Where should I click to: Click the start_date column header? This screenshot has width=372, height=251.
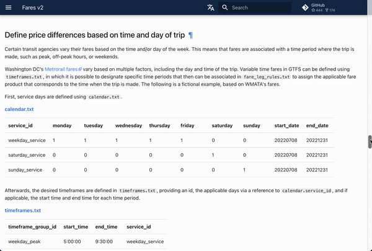click(286, 125)
